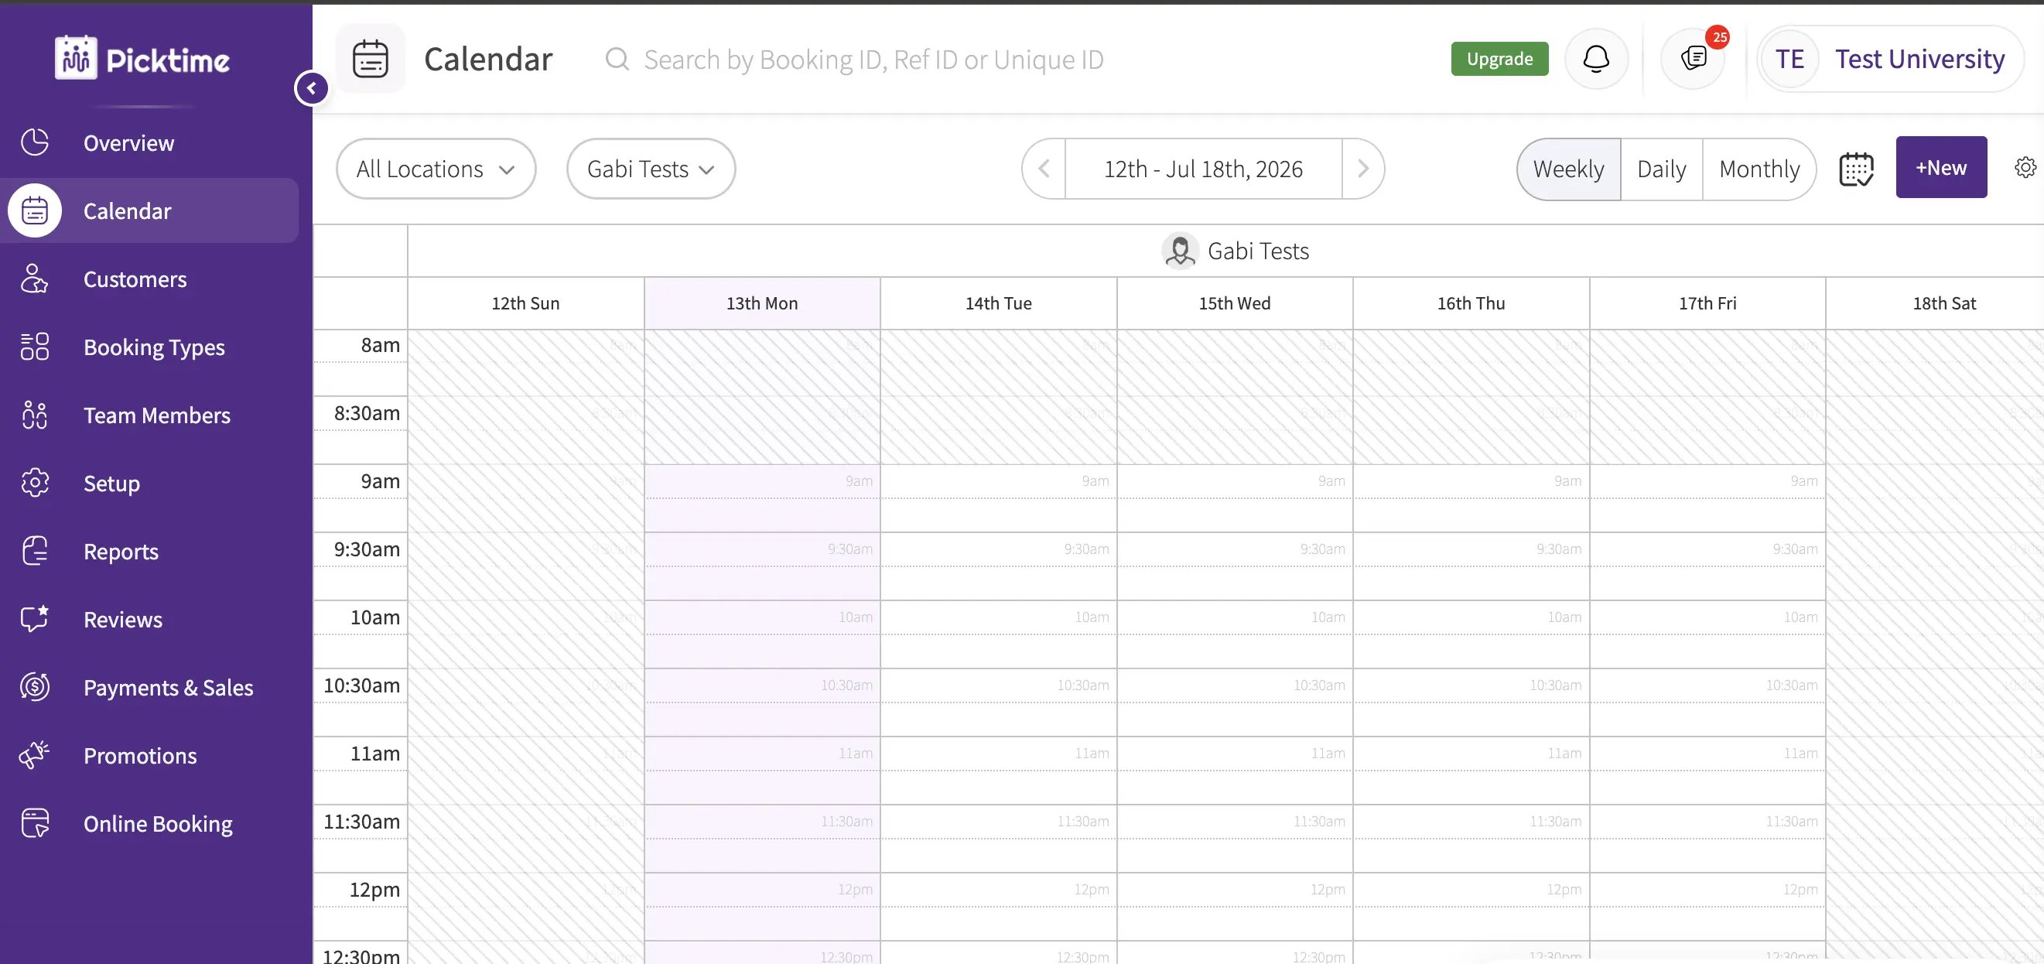Click the 10:30am time label in the time column
The width and height of the screenshot is (2044, 964).
pyautogui.click(x=362, y=685)
